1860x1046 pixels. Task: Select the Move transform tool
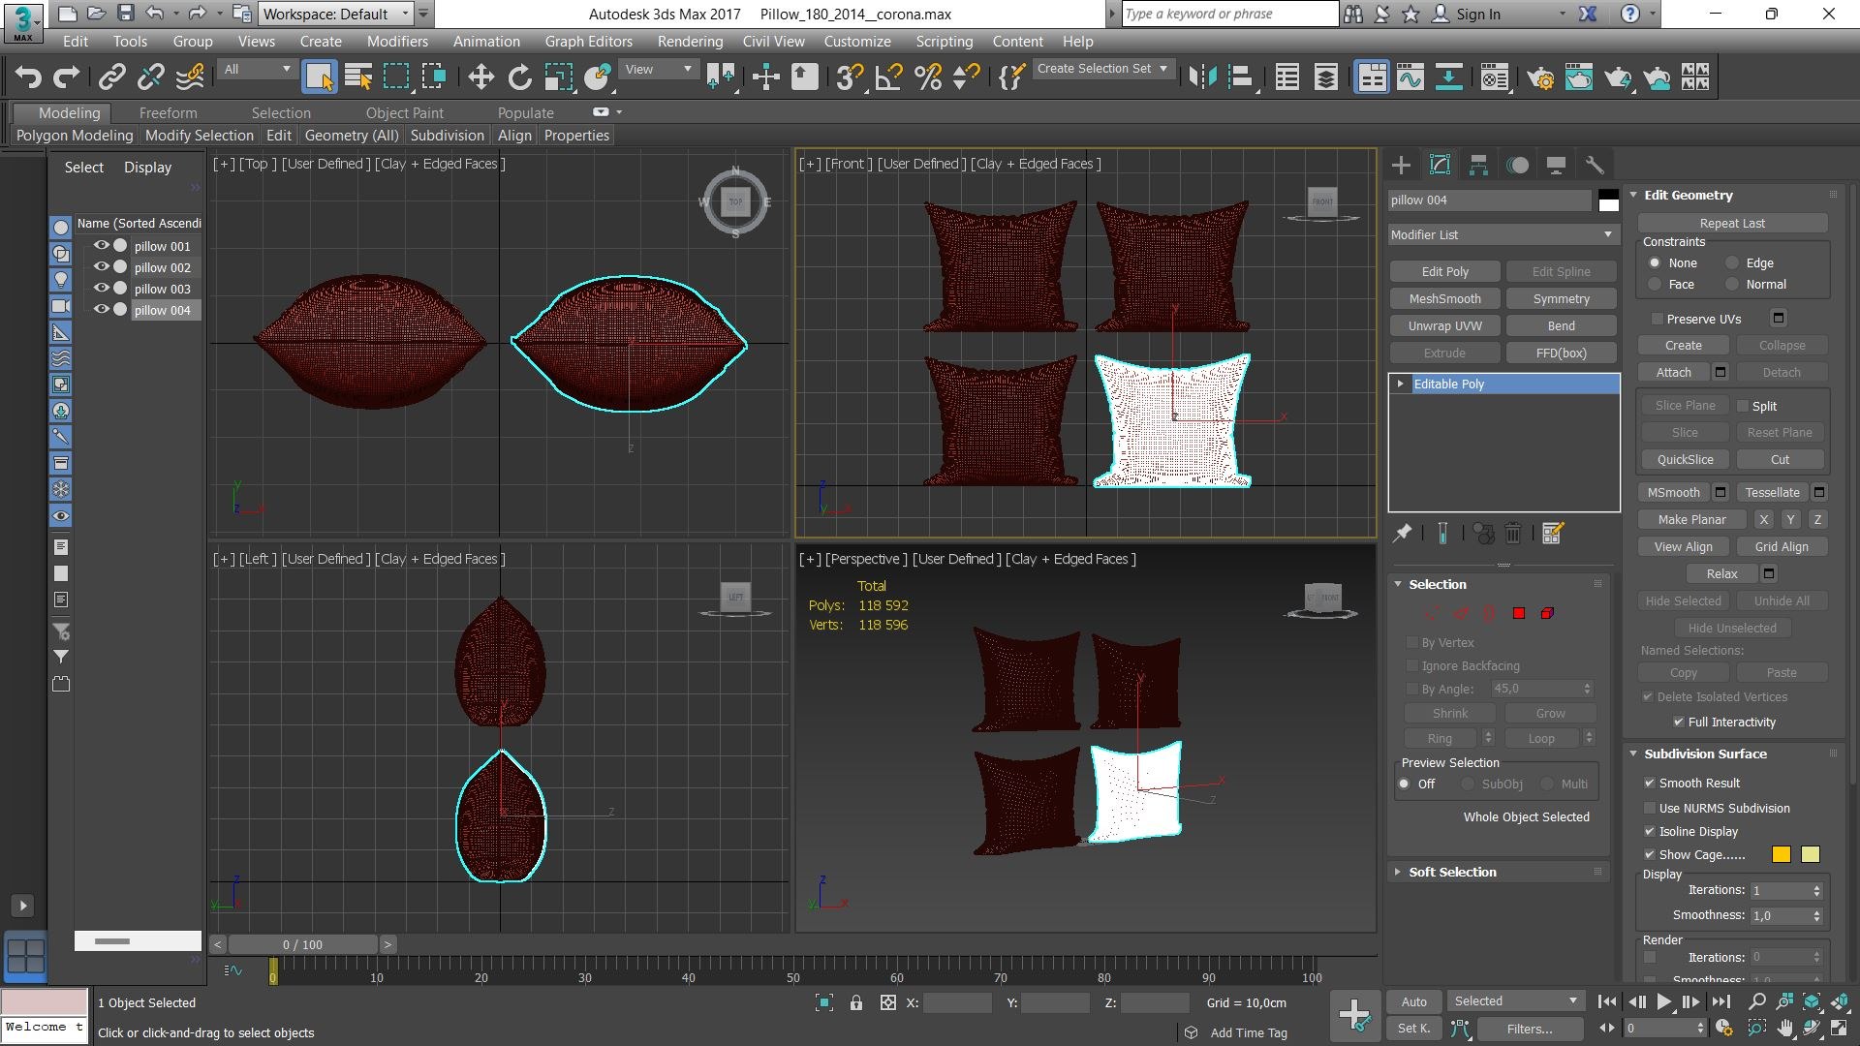[x=480, y=77]
